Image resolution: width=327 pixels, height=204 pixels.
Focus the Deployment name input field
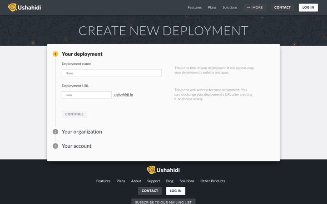112,73
